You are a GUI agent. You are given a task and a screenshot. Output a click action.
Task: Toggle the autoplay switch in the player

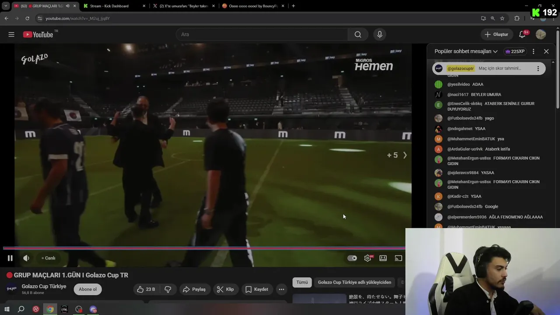352,258
